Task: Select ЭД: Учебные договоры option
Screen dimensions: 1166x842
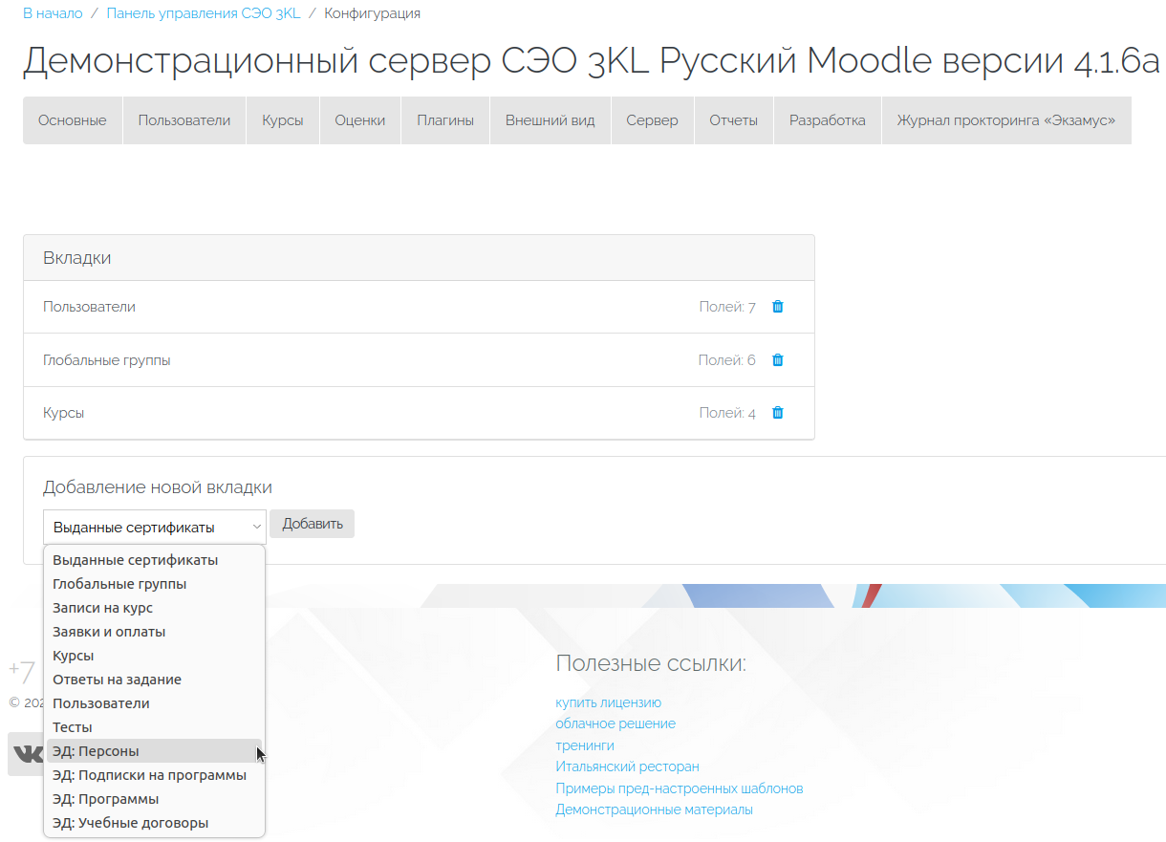Action: [x=154, y=823]
